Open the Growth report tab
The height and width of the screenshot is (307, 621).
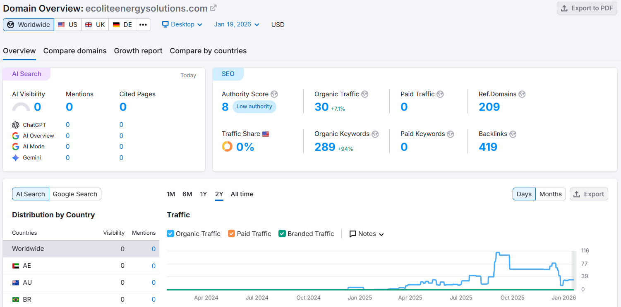(x=138, y=51)
